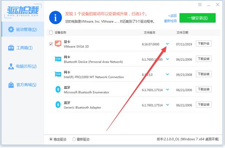Click the blue info icon
The height and width of the screenshot is (148, 225).
(x=55, y=17)
